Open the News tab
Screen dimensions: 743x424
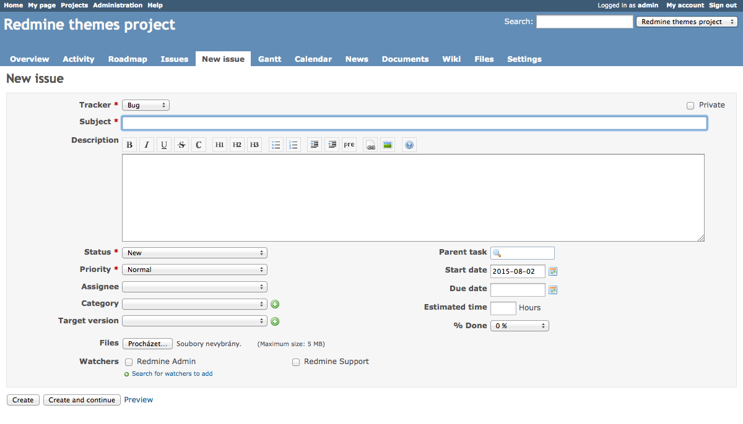click(357, 59)
